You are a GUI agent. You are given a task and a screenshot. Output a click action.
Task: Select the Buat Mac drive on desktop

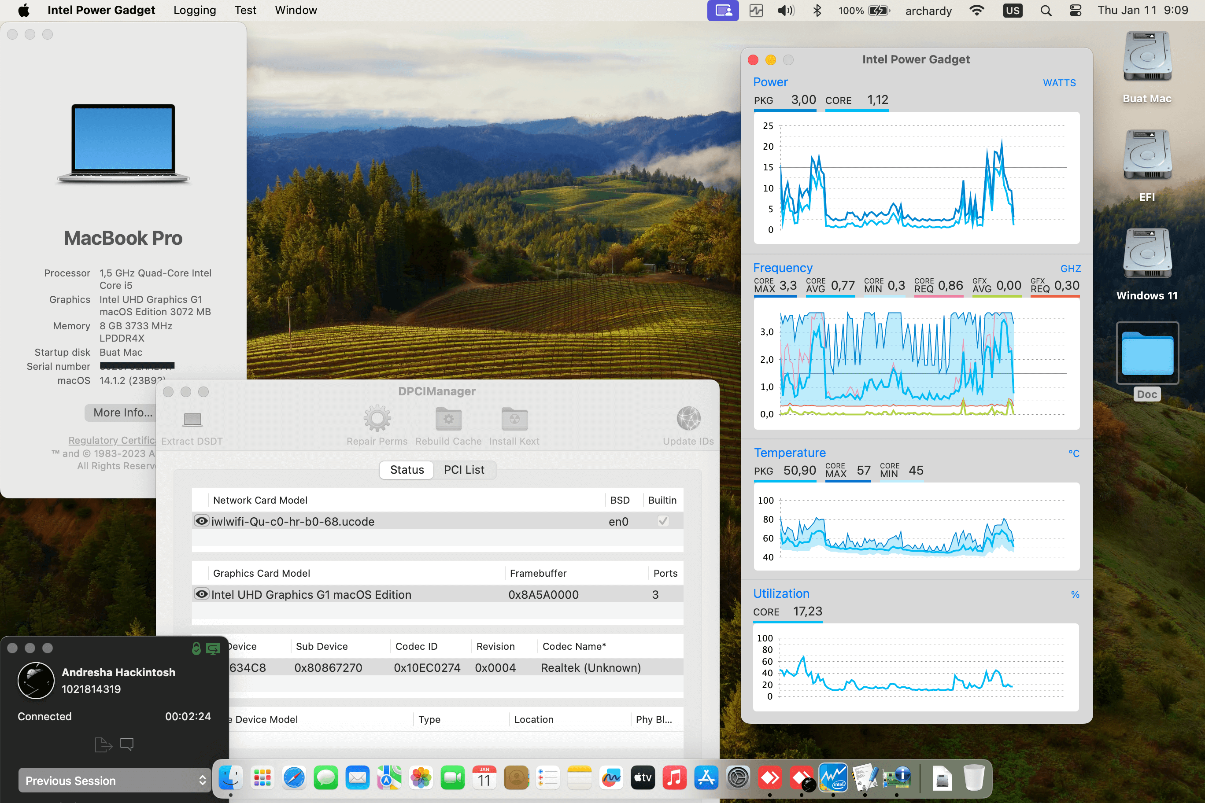(x=1147, y=68)
